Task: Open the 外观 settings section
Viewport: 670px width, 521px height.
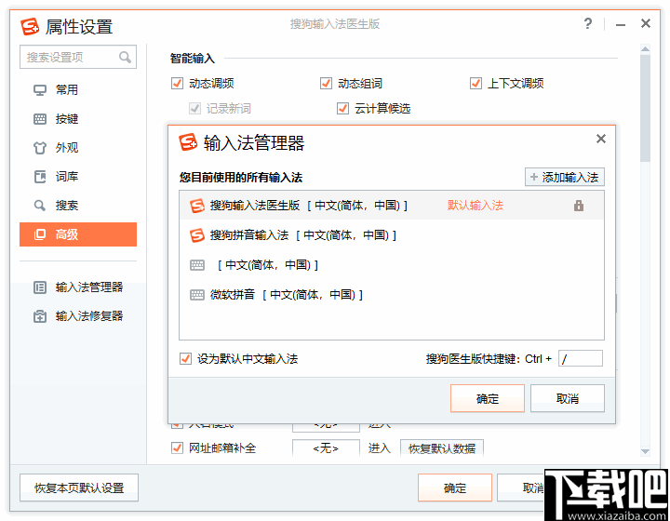Action: point(78,148)
